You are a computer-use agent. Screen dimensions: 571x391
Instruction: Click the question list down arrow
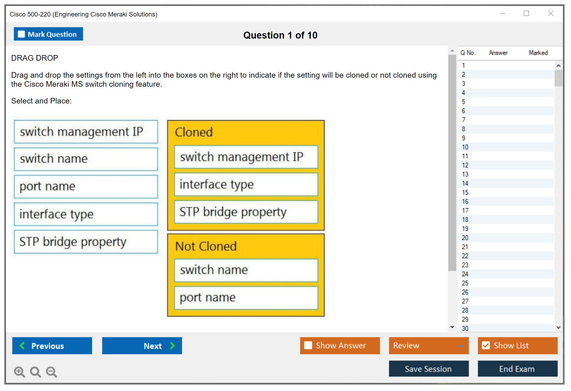[558, 327]
